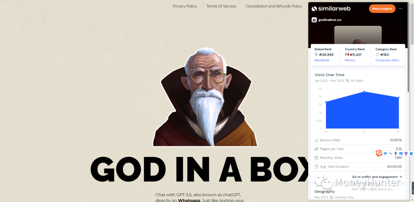Click the page scrollbar down arrow

412,200
